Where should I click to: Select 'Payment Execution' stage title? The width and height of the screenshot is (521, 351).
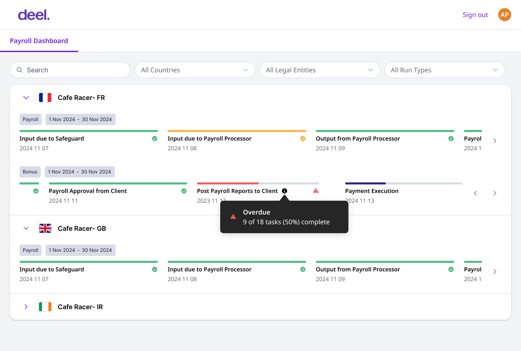point(372,191)
